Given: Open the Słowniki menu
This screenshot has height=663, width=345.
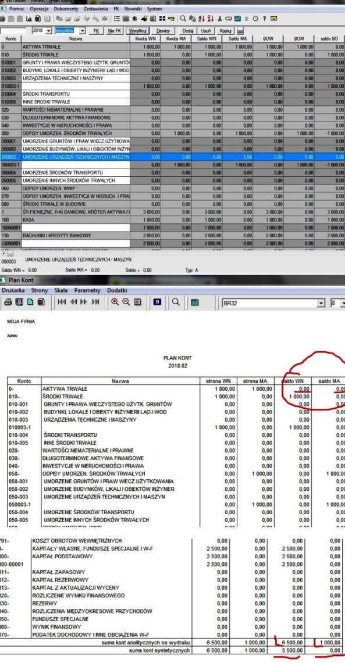Looking at the screenshot, I should click(133, 9).
